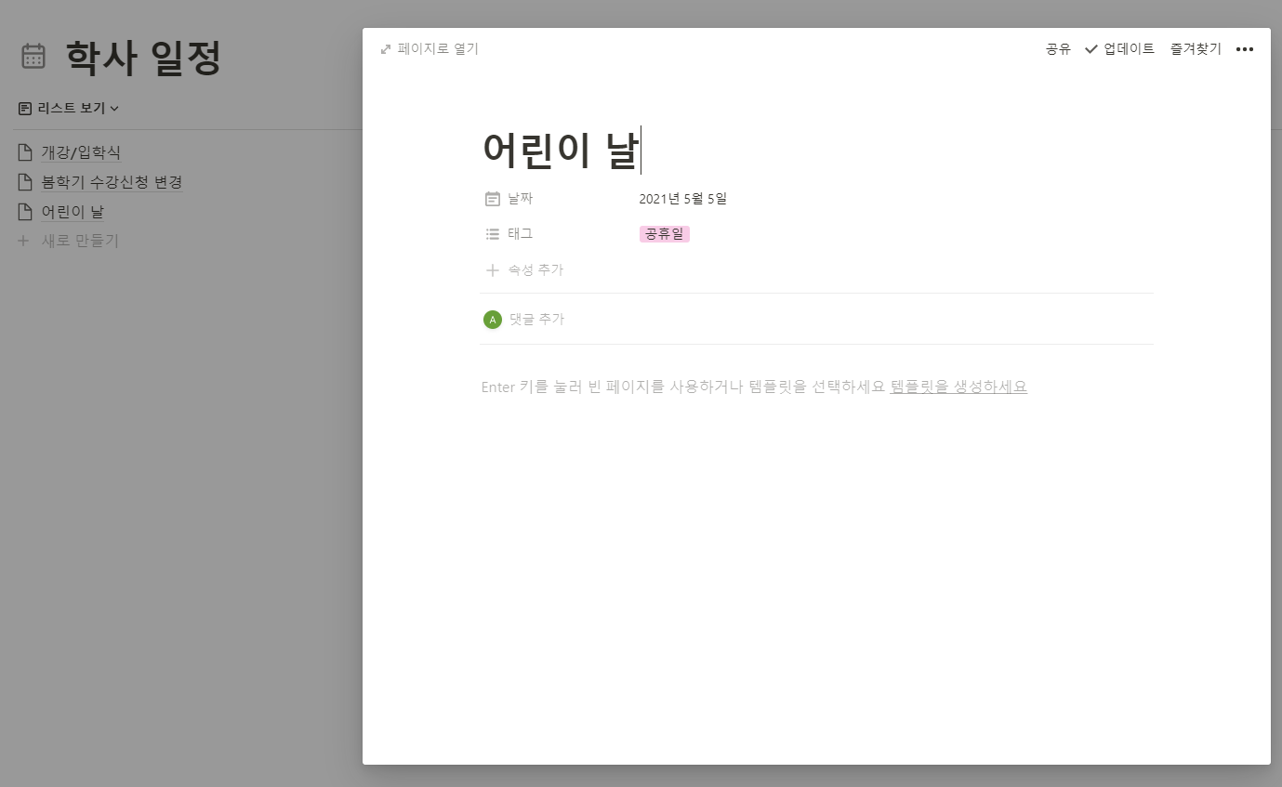Open the 리스트 보기 dropdown chevron

(x=113, y=108)
